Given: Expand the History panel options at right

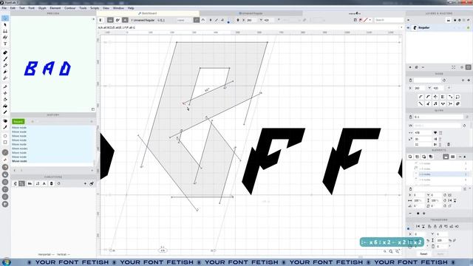Looking at the screenshot, I should click(x=92, y=121).
